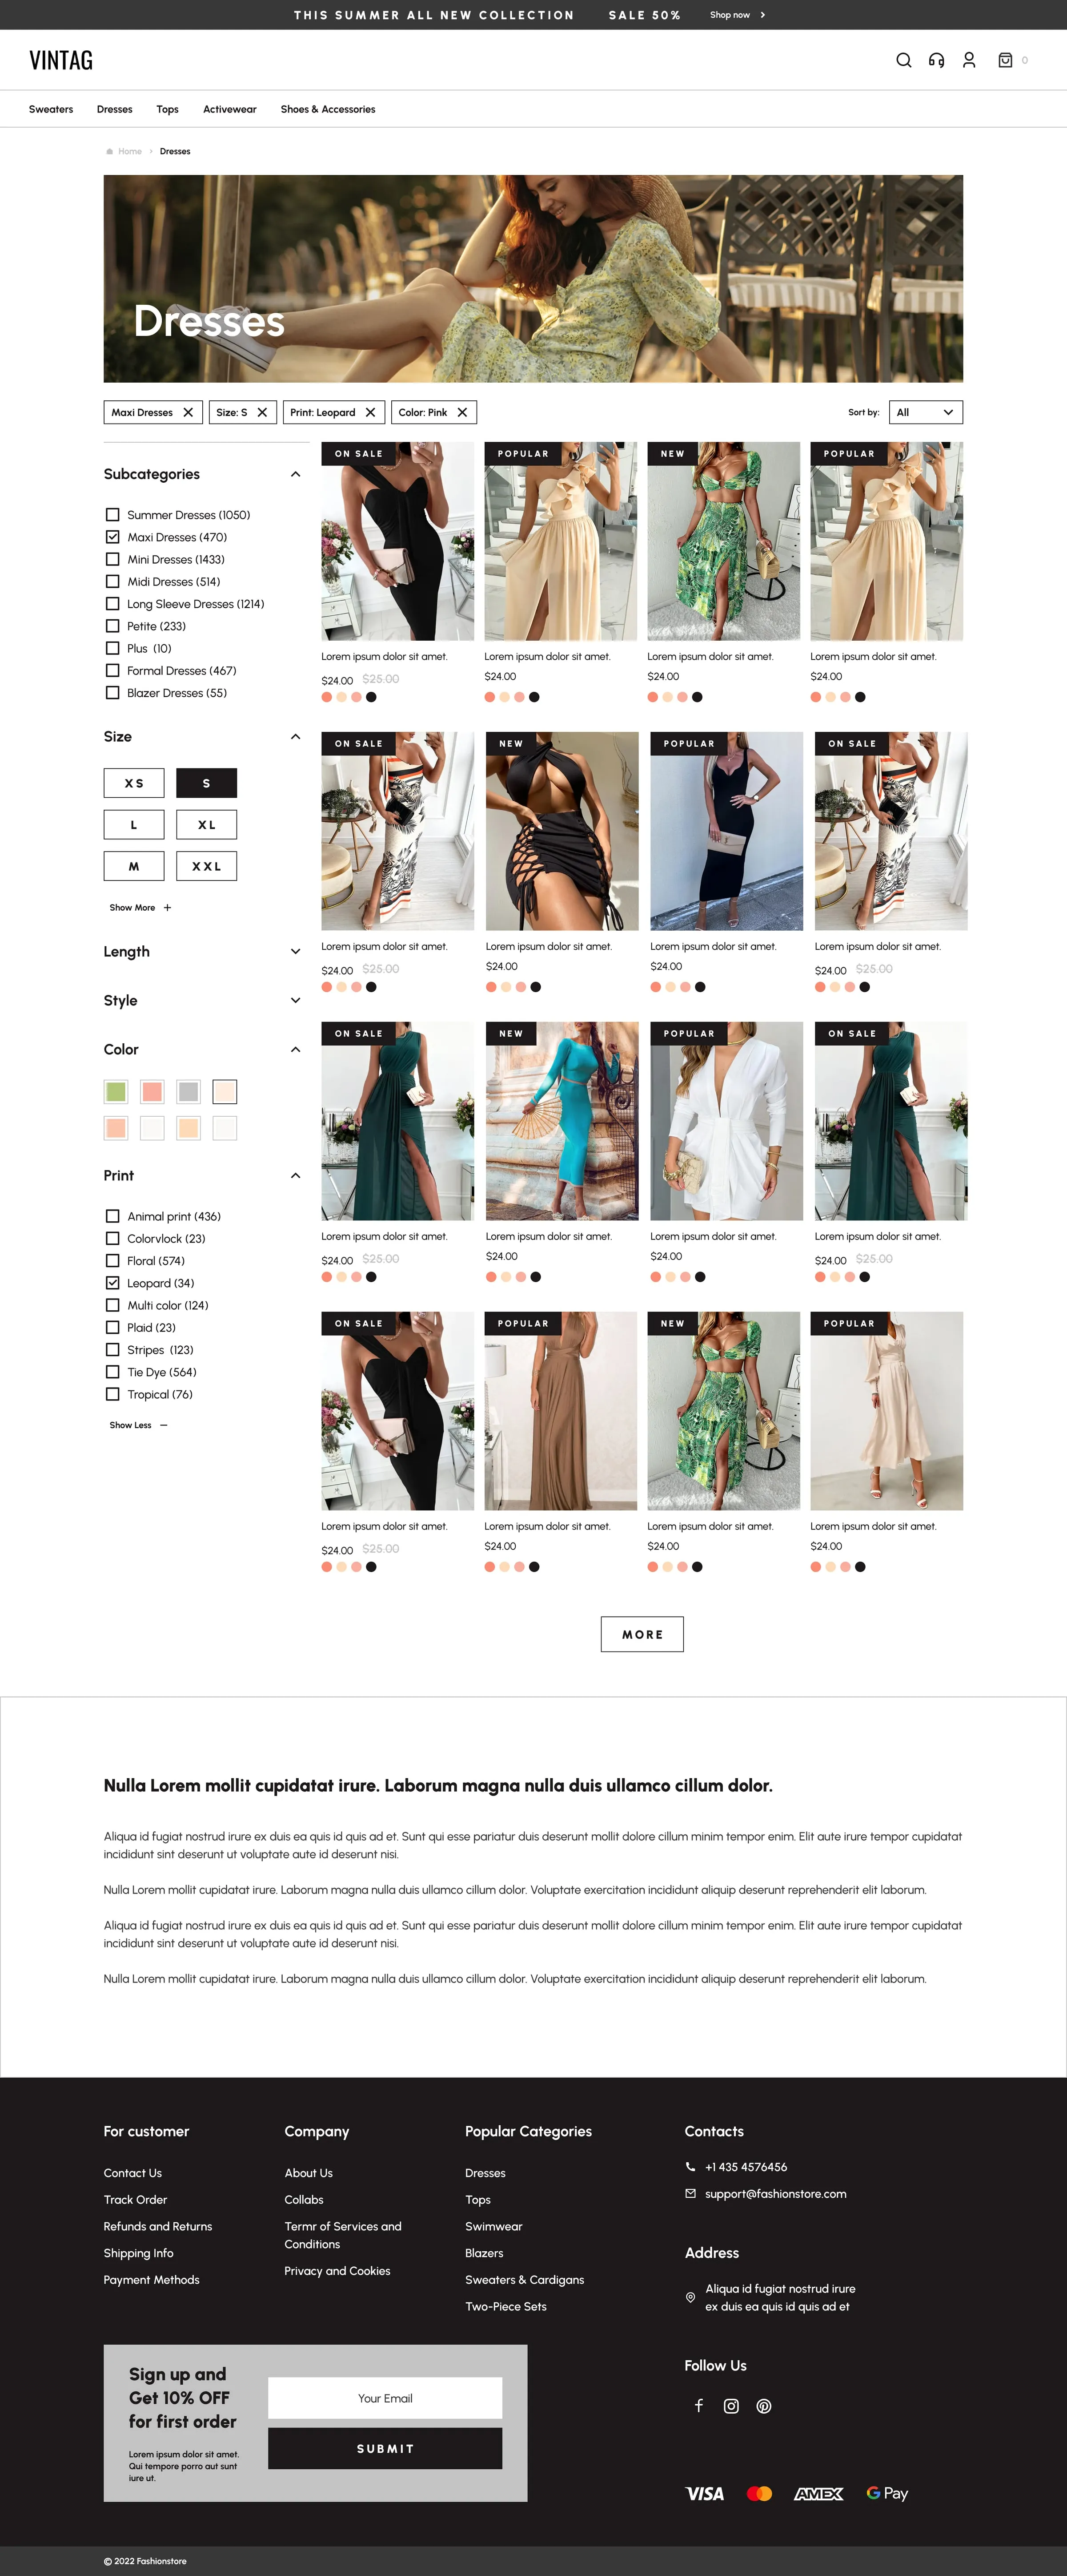This screenshot has height=2576, width=1067.
Task: Click the envelope icon beside support email
Action: pyautogui.click(x=690, y=2193)
